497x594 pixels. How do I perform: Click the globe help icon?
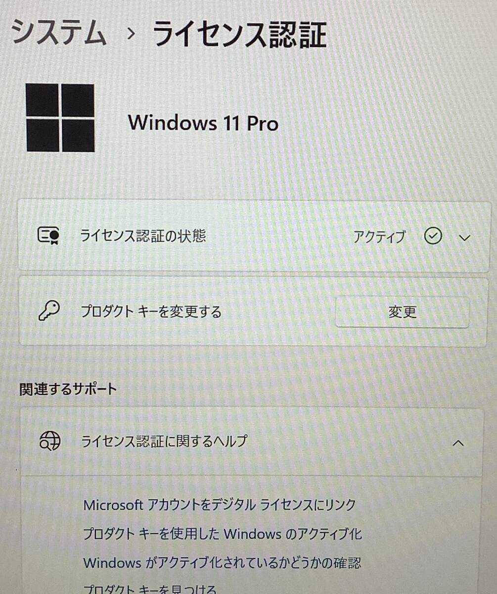coord(50,441)
